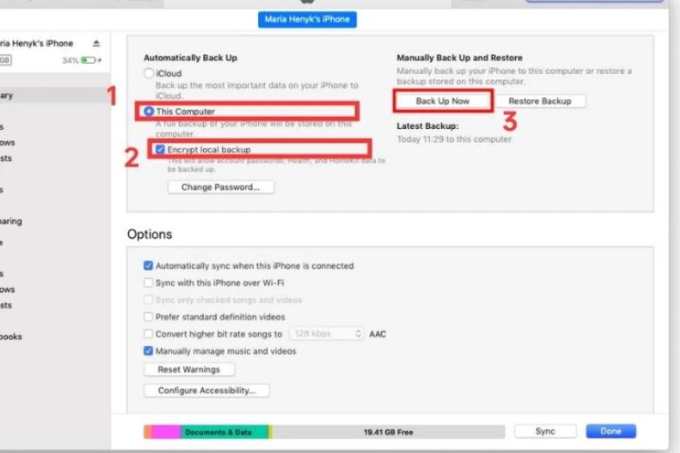Click the Restore Backup button
Image resolution: width=680 pixels, height=453 pixels.
(540, 101)
